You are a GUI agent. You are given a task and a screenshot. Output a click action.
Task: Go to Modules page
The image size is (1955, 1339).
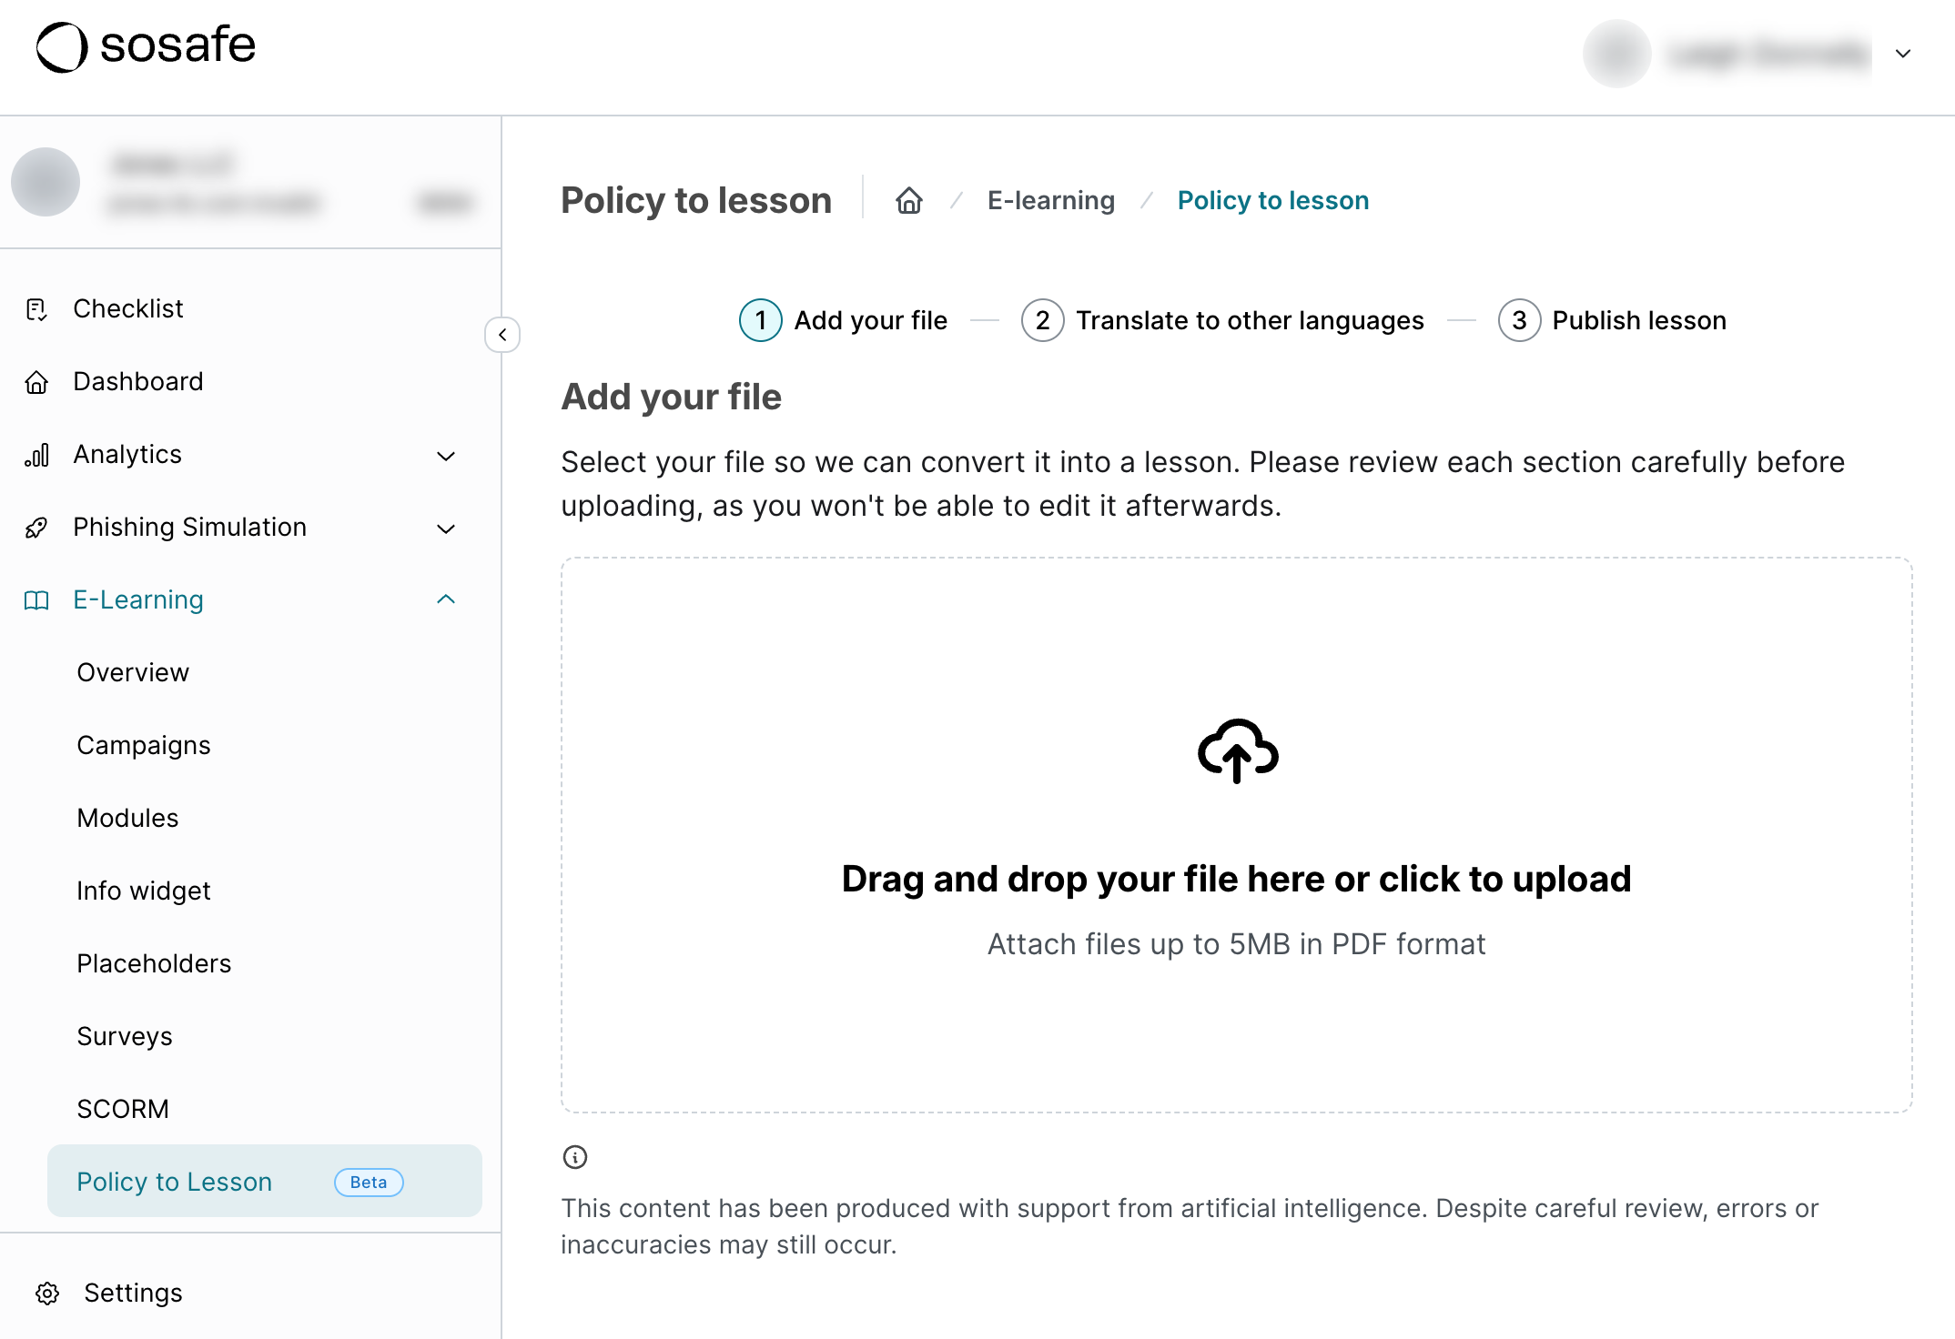[x=127, y=818]
